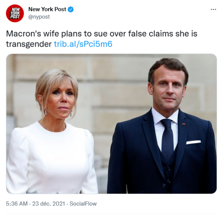Click the 23 déc. 2021 date
The height and width of the screenshot is (216, 223).
click(49, 204)
